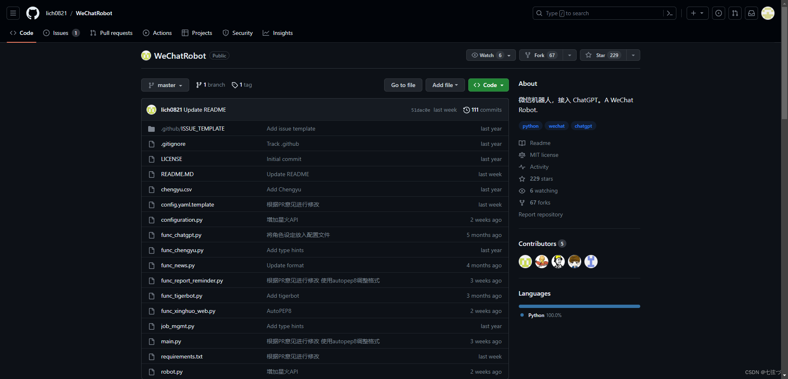The height and width of the screenshot is (379, 788).
Task: Open the 111 commits history
Action: 482,110
